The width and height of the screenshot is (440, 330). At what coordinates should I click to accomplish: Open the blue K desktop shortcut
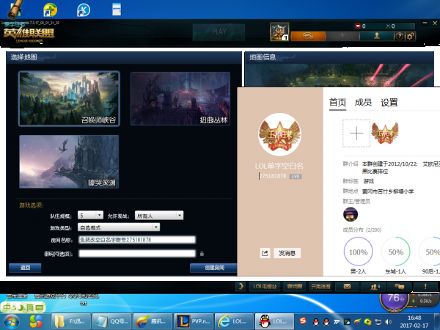tap(84, 10)
